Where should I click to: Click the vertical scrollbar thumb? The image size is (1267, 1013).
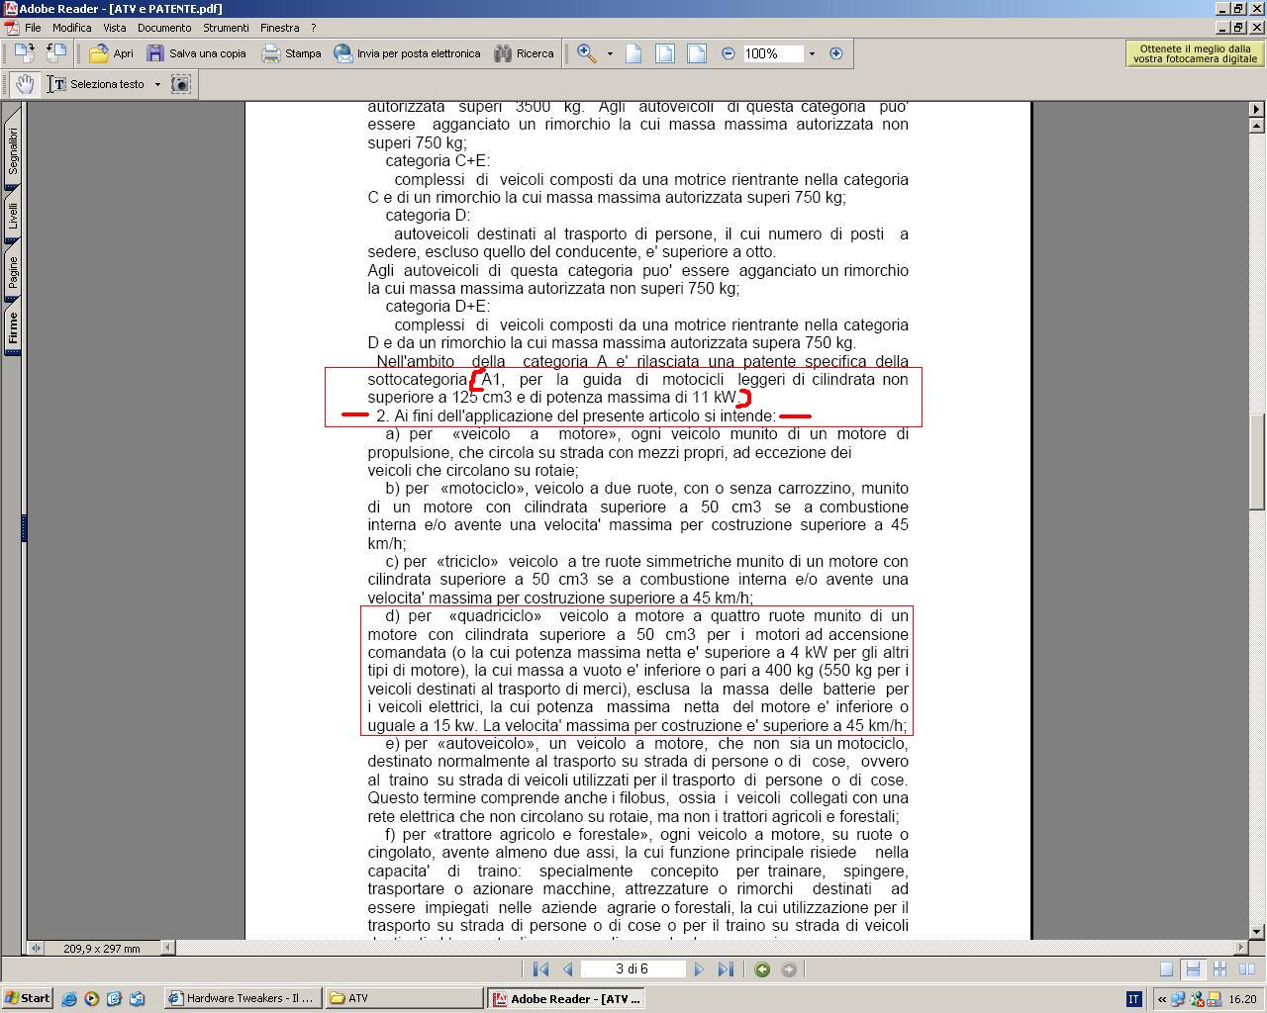tap(1257, 463)
